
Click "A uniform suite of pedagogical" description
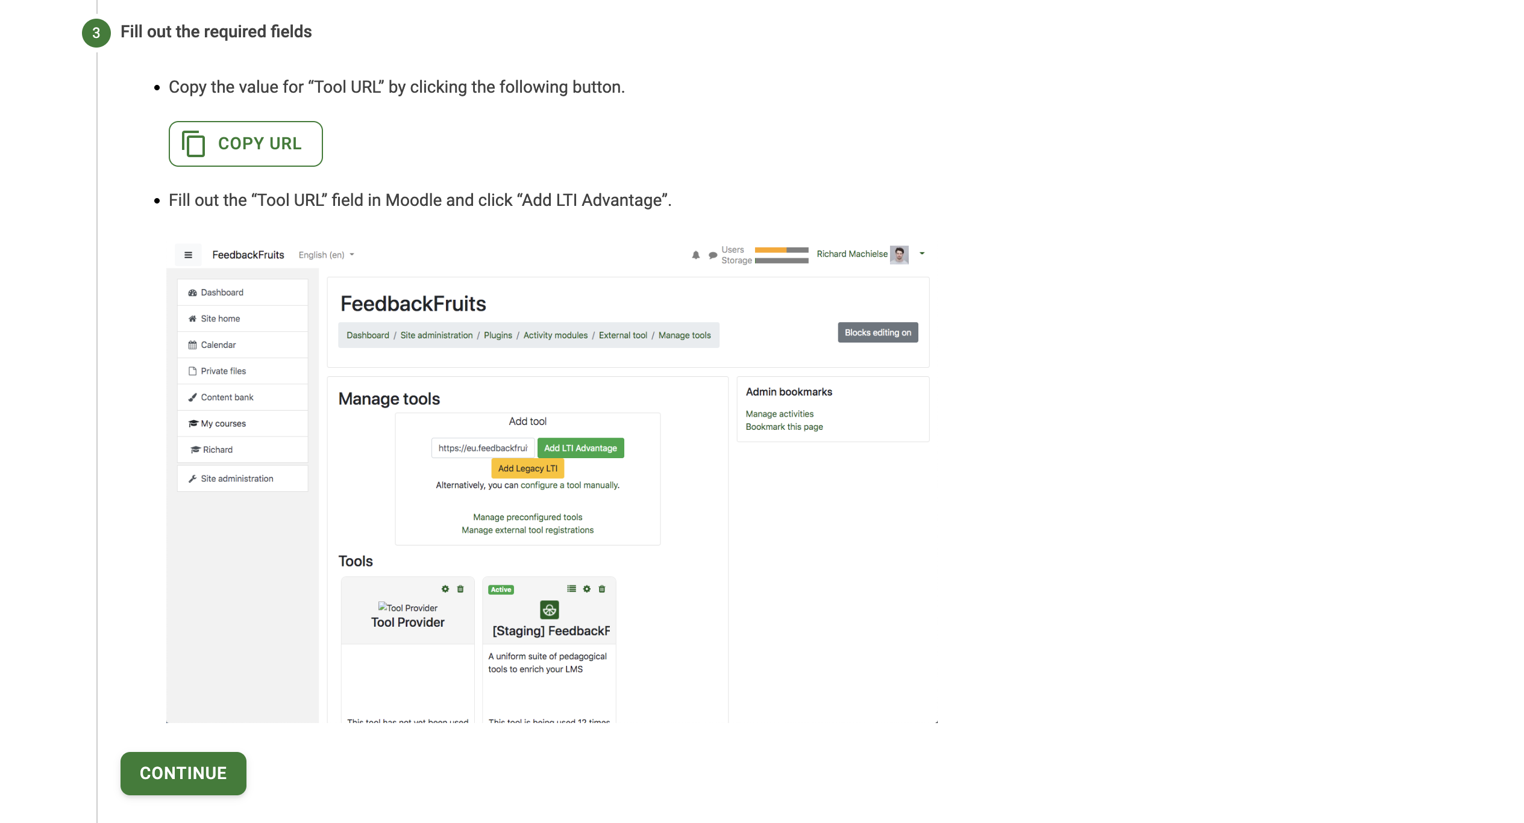tap(547, 657)
